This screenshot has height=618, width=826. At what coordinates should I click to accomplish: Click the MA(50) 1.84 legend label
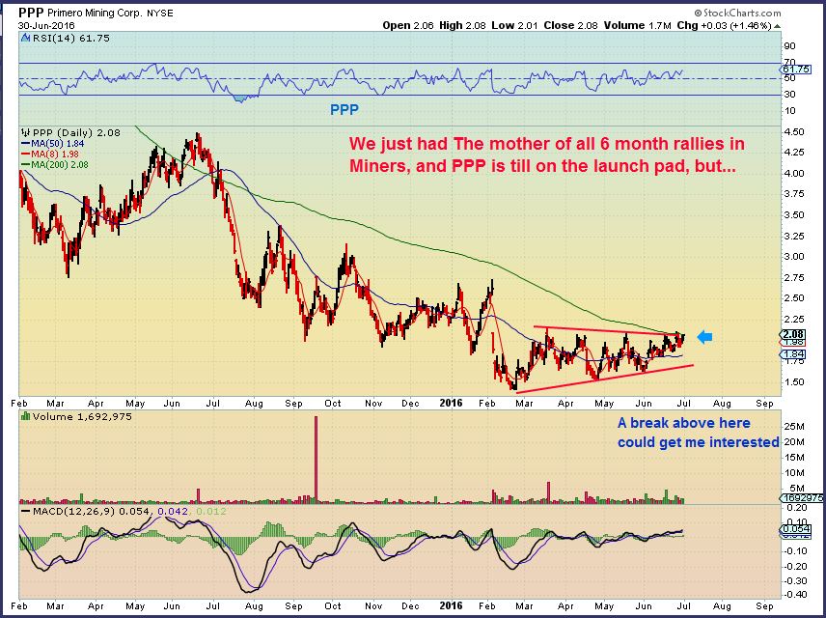[x=58, y=144]
